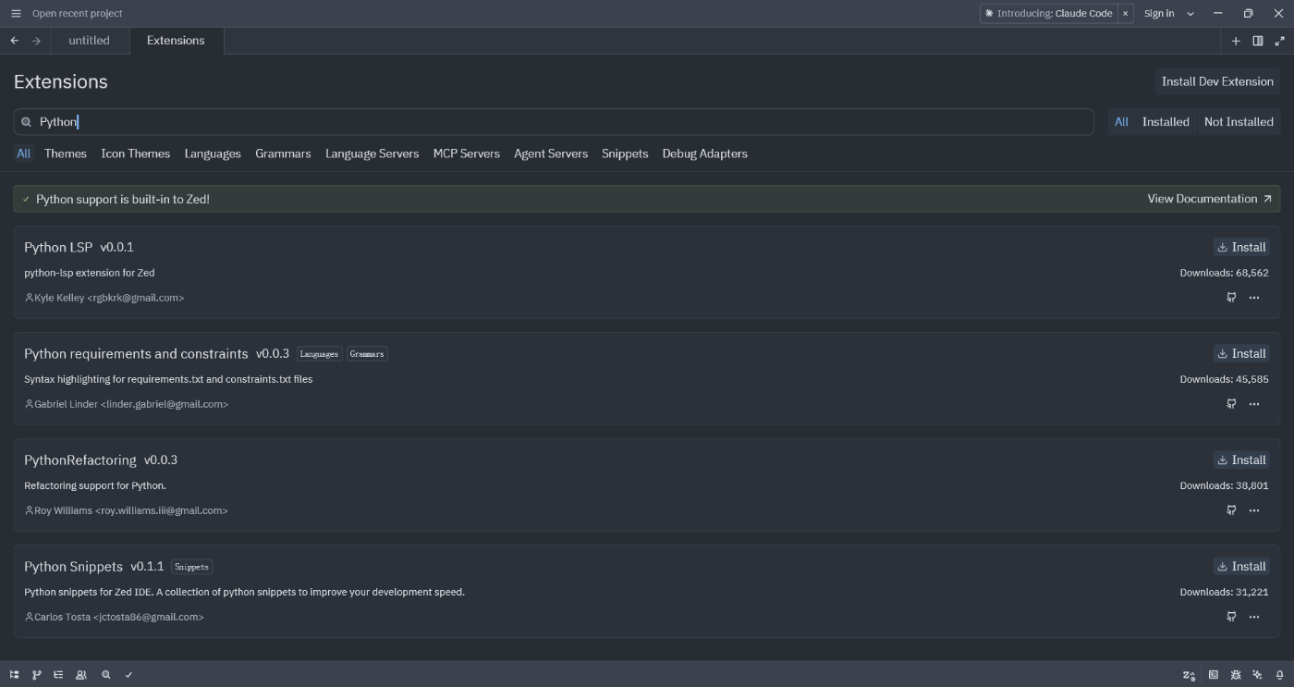This screenshot has height=687, width=1294.
Task: Open the Project Panel in status bar
Action: (15, 675)
